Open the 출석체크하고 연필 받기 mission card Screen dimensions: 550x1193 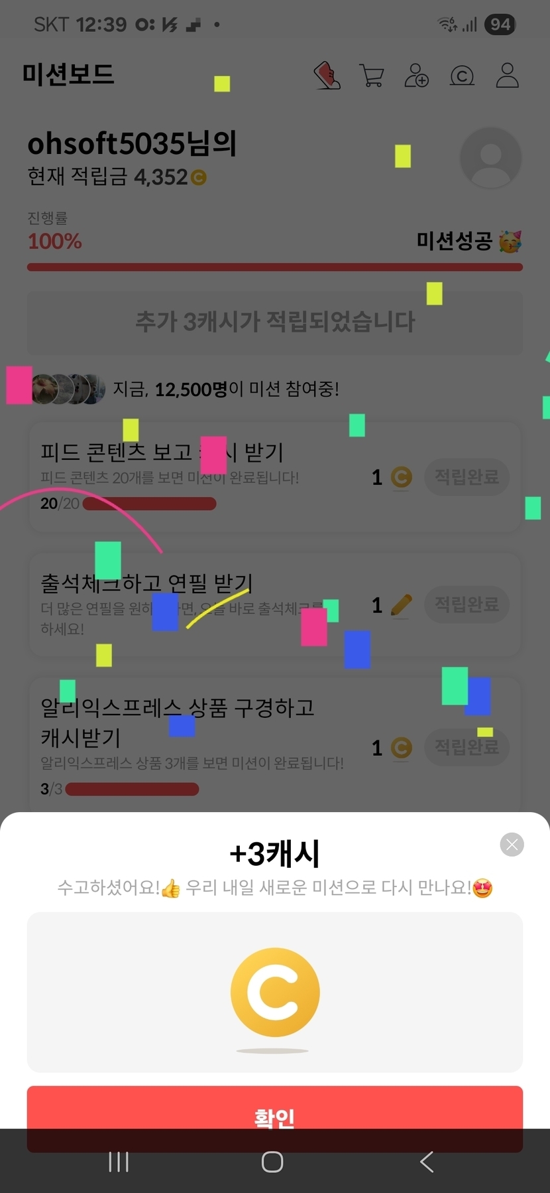275,604
